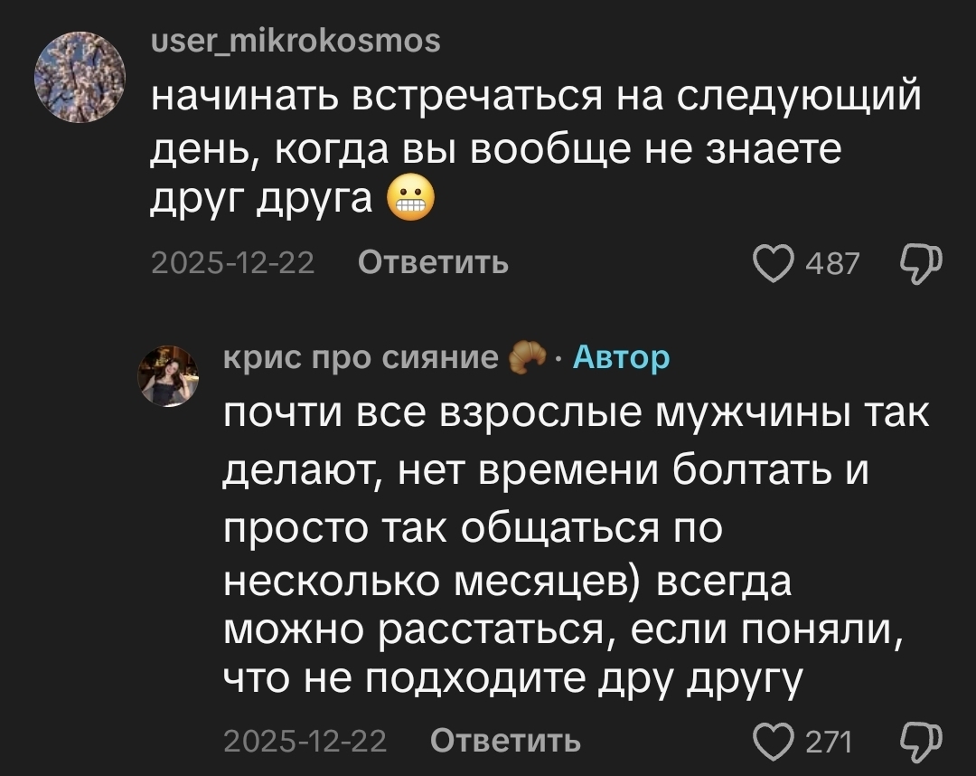Click the reply text starting with почти все взрослые
Viewport: 976px width, 776px height.
coord(577,545)
